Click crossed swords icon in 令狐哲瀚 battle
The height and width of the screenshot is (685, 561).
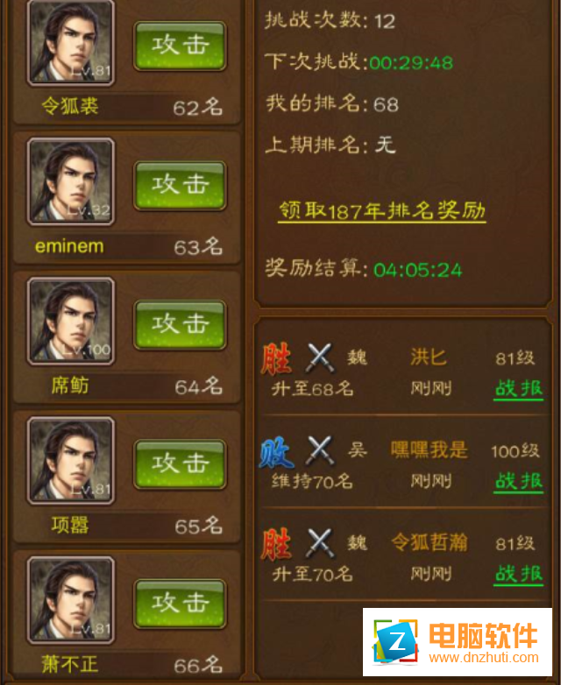pyautogui.click(x=320, y=543)
